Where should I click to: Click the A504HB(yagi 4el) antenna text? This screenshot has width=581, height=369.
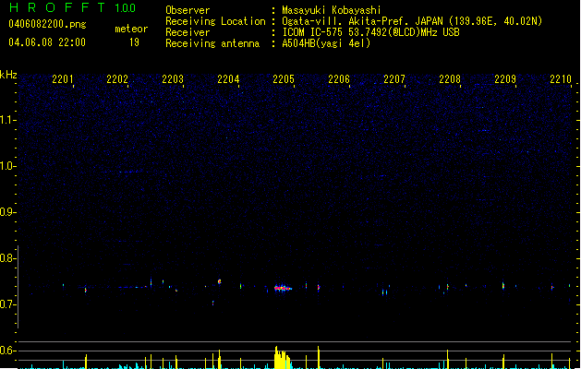tap(326, 43)
